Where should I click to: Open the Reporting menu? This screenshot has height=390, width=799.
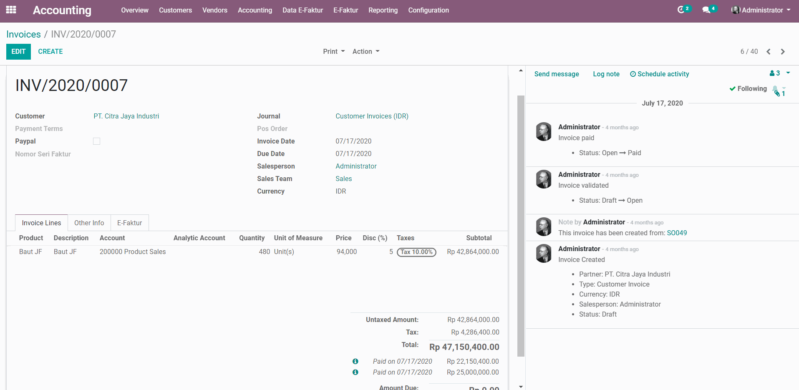[x=383, y=10]
